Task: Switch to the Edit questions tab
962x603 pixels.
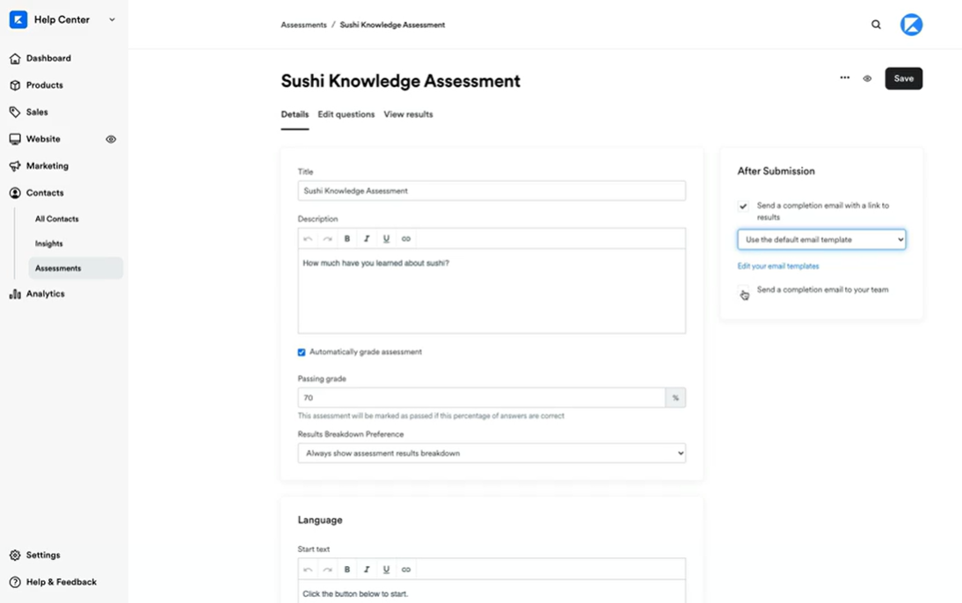Action: tap(346, 114)
